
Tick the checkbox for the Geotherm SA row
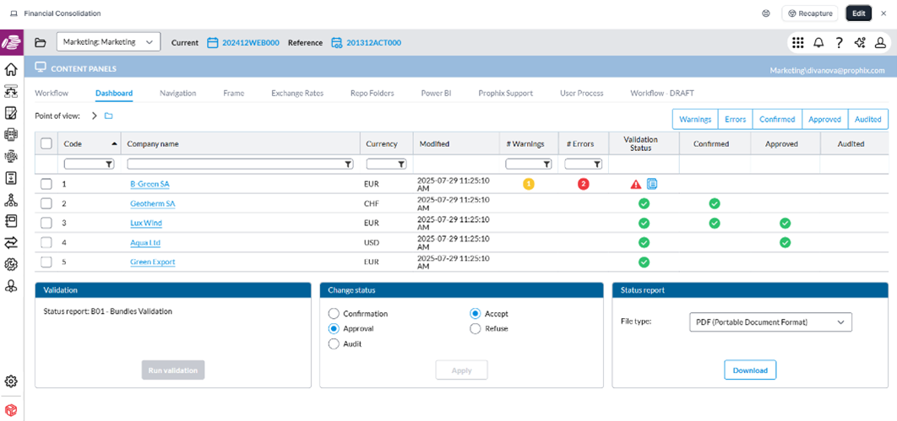pos(46,203)
